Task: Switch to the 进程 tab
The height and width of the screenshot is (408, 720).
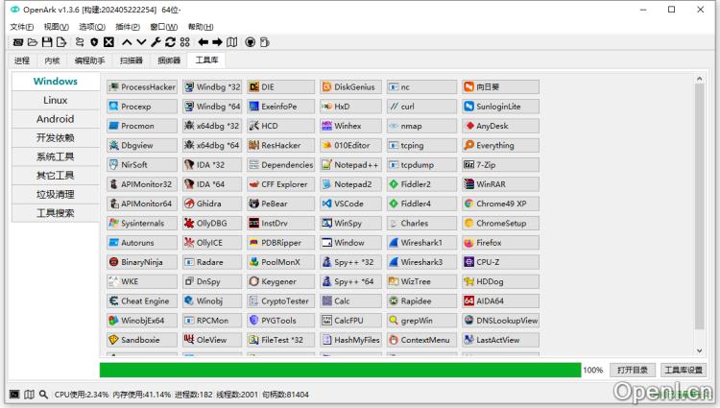Action: click(21, 60)
